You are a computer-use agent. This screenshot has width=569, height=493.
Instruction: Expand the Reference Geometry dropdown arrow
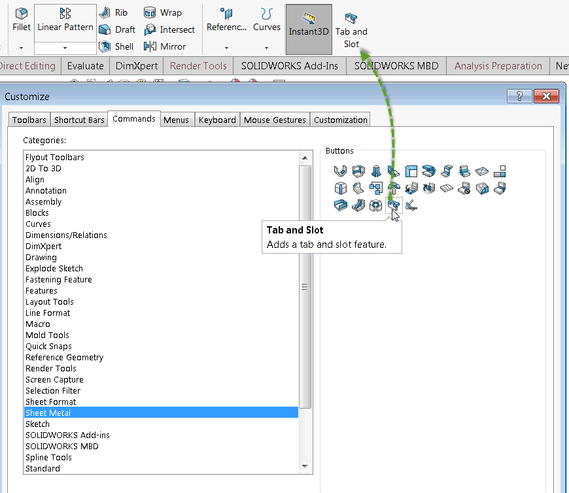(226, 48)
